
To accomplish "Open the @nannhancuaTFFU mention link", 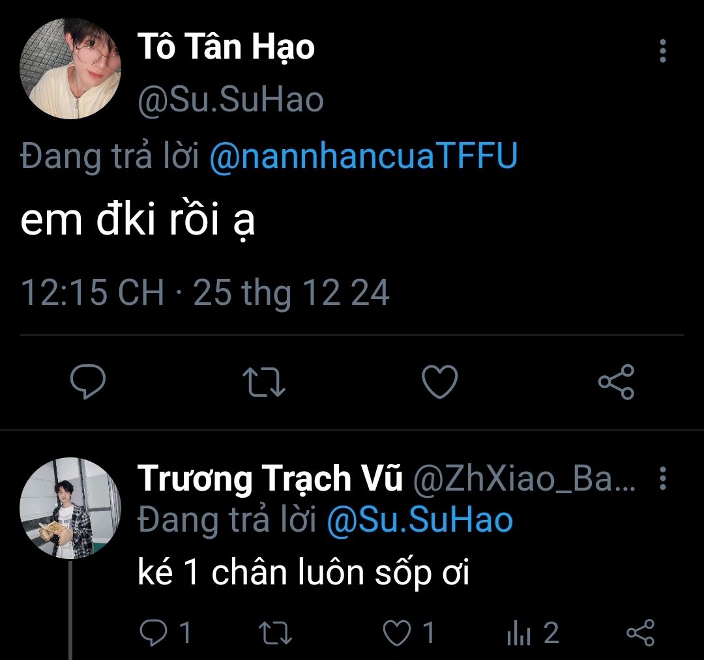I will tap(364, 157).
